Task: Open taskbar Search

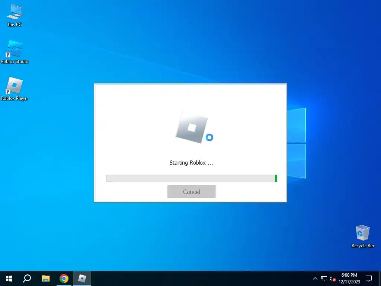Action: coord(27,279)
